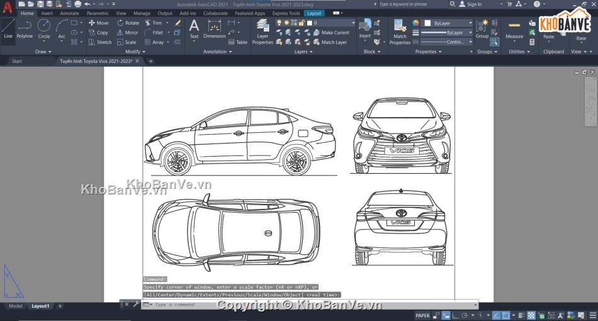
Task: Open the Continuous linetype dropdown
Action: 446,42
